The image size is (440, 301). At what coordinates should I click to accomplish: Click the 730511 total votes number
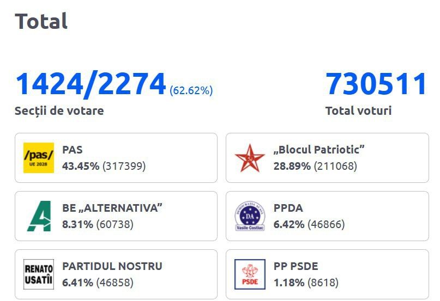tap(376, 84)
